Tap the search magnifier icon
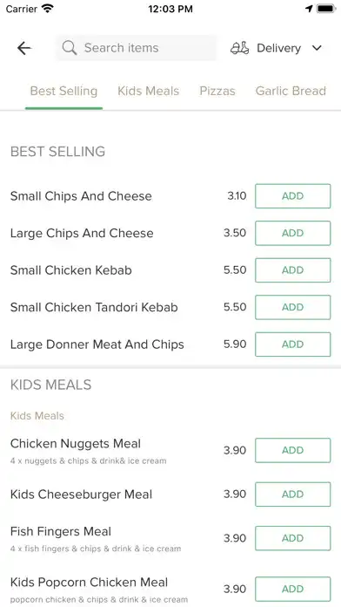Screen dimensions: 341x607 point(69,48)
